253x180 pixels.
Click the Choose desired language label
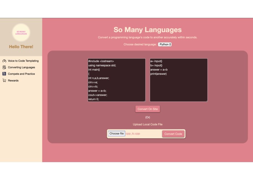pos(140,44)
